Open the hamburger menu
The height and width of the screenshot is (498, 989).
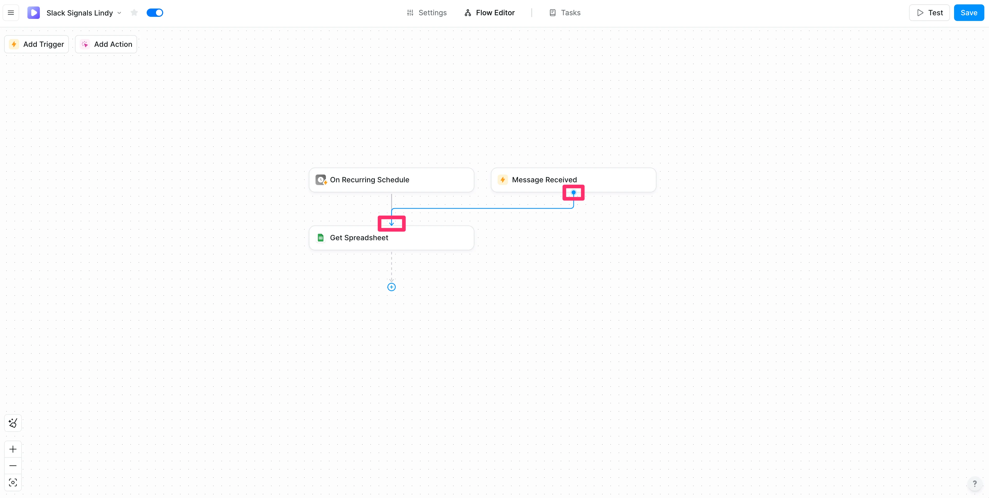pyautogui.click(x=11, y=13)
